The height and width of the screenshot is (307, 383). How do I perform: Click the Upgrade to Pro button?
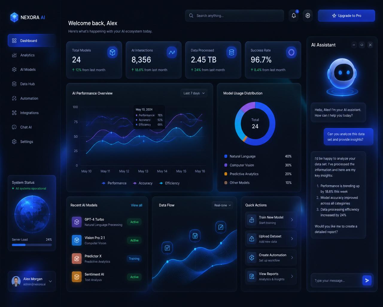tap(346, 16)
